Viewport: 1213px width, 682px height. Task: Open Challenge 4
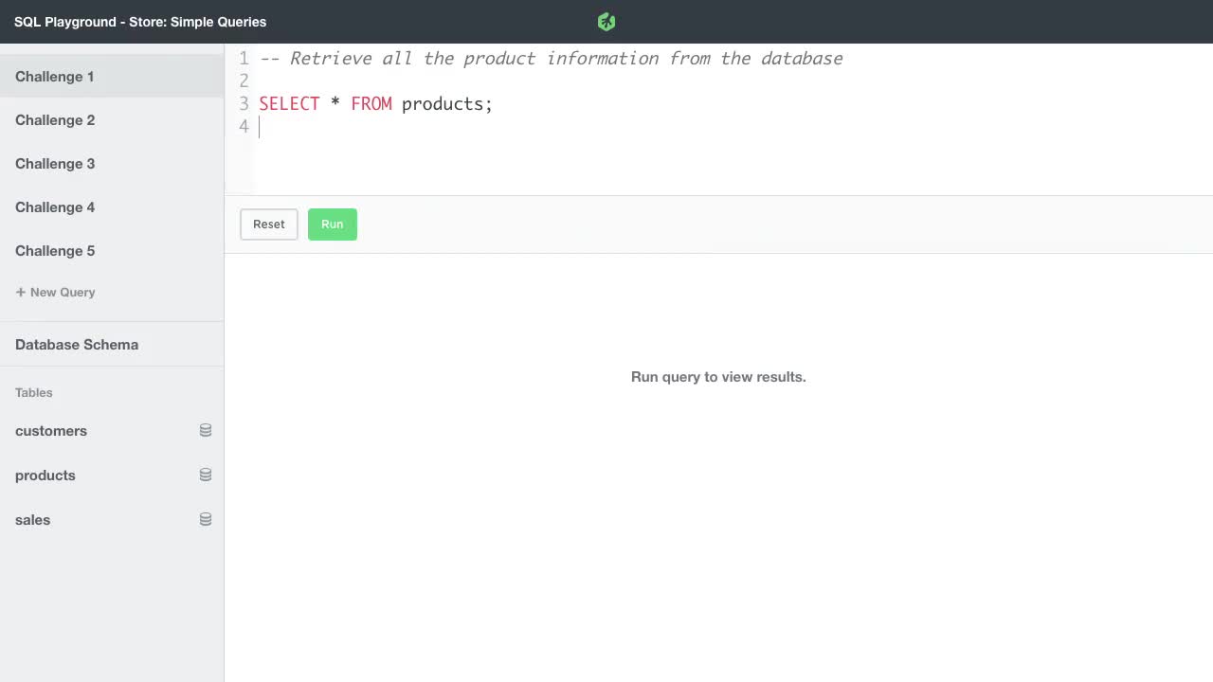pyautogui.click(x=55, y=207)
